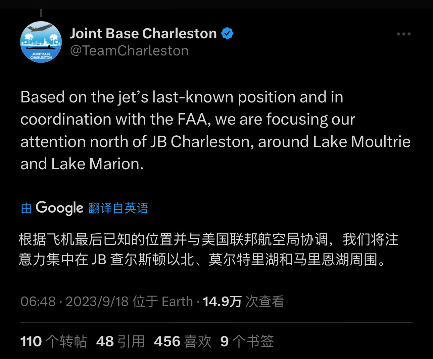
Task: Click the 由 translation attribution text
Action: 26,208
